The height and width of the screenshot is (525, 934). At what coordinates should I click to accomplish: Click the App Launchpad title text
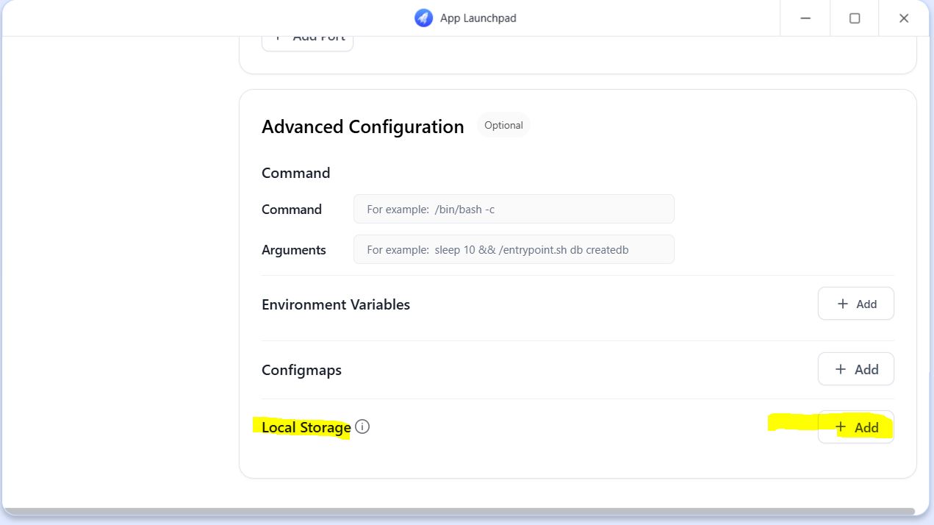[478, 18]
